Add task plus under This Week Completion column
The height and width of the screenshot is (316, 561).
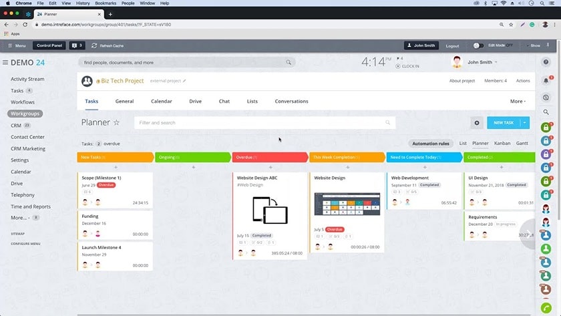(348, 167)
